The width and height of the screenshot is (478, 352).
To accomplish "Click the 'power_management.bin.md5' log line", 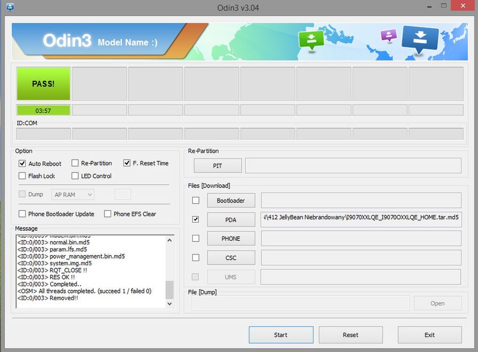I will pyautogui.click(x=71, y=256).
